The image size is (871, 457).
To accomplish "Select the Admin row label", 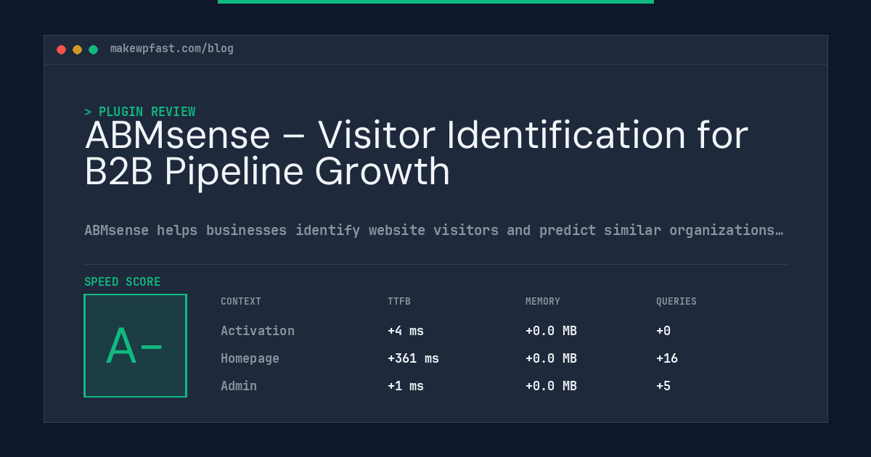I will (239, 386).
